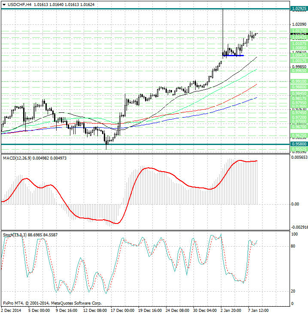The image size is (308, 314).
Task: Click the 2 Jan 20:00 time label
Action: pyautogui.click(x=231, y=311)
